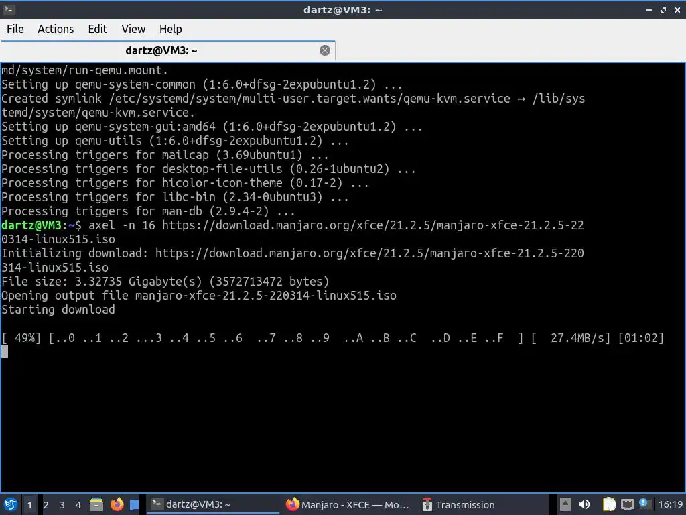Switch to workspace 3
686x515 pixels.
(62, 505)
